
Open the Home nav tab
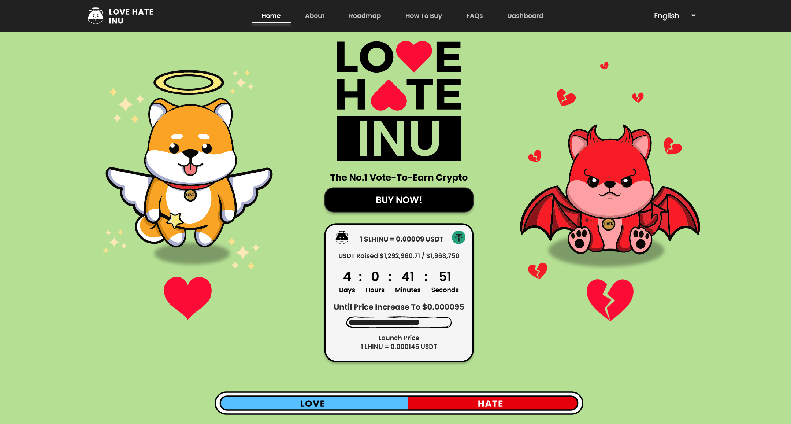point(271,16)
